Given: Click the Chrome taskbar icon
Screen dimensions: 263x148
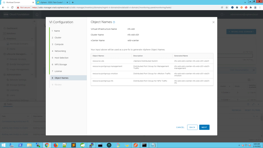Looking at the screenshot, I should click(x=47, y=145).
